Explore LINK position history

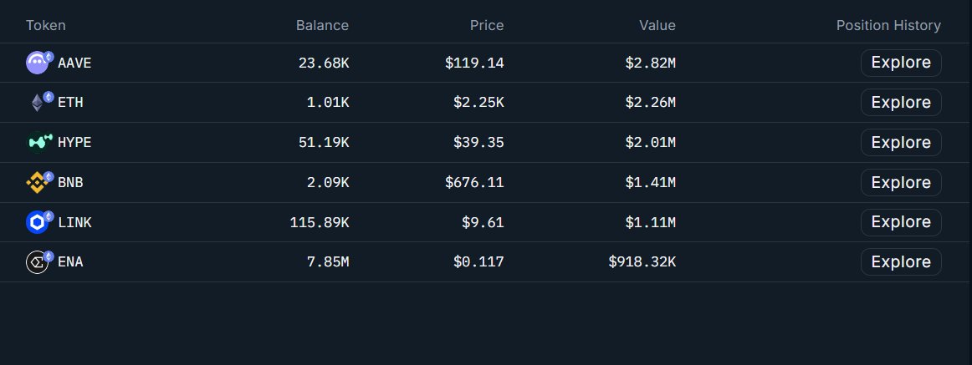(900, 222)
